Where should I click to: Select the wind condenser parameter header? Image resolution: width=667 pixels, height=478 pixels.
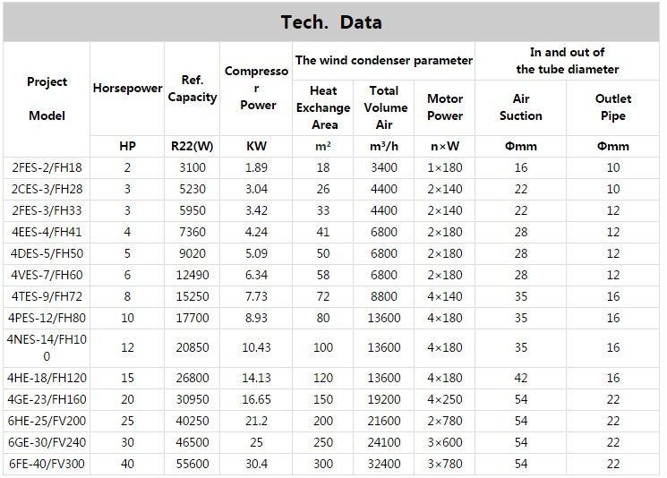coord(383,61)
